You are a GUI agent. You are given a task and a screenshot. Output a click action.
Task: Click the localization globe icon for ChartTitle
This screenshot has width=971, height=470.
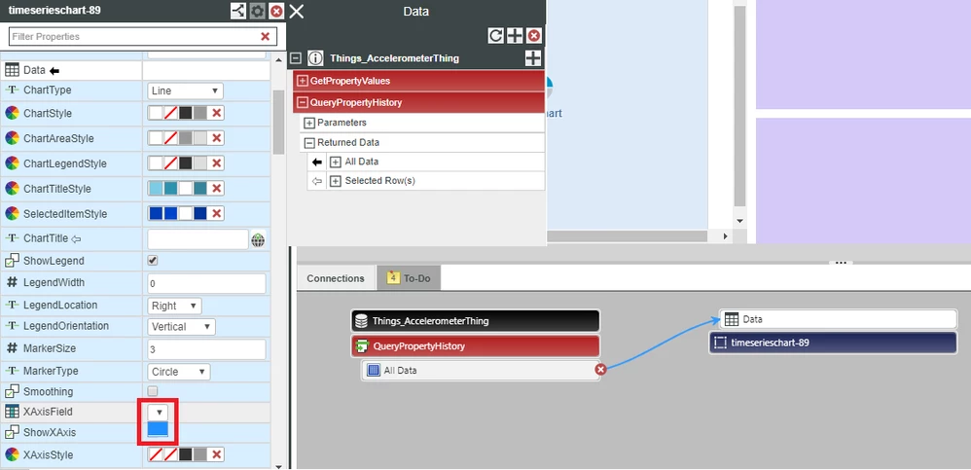(x=258, y=239)
